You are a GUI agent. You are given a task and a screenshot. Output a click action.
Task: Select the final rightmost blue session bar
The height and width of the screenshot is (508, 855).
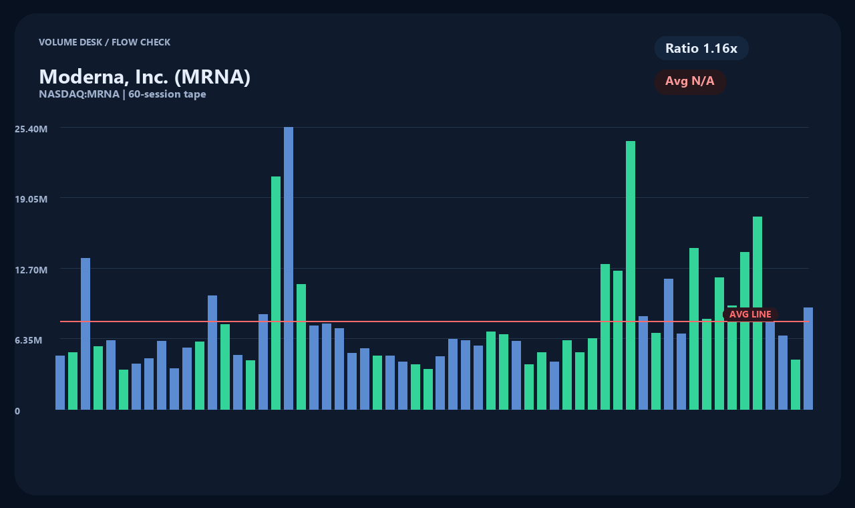point(808,358)
